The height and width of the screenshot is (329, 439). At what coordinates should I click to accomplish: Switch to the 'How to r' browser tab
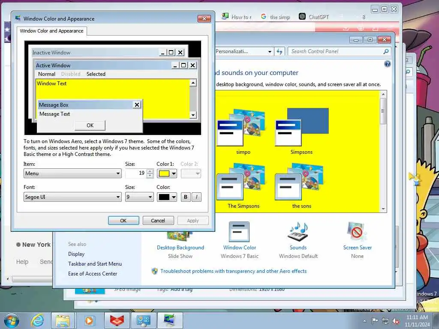coord(237,17)
